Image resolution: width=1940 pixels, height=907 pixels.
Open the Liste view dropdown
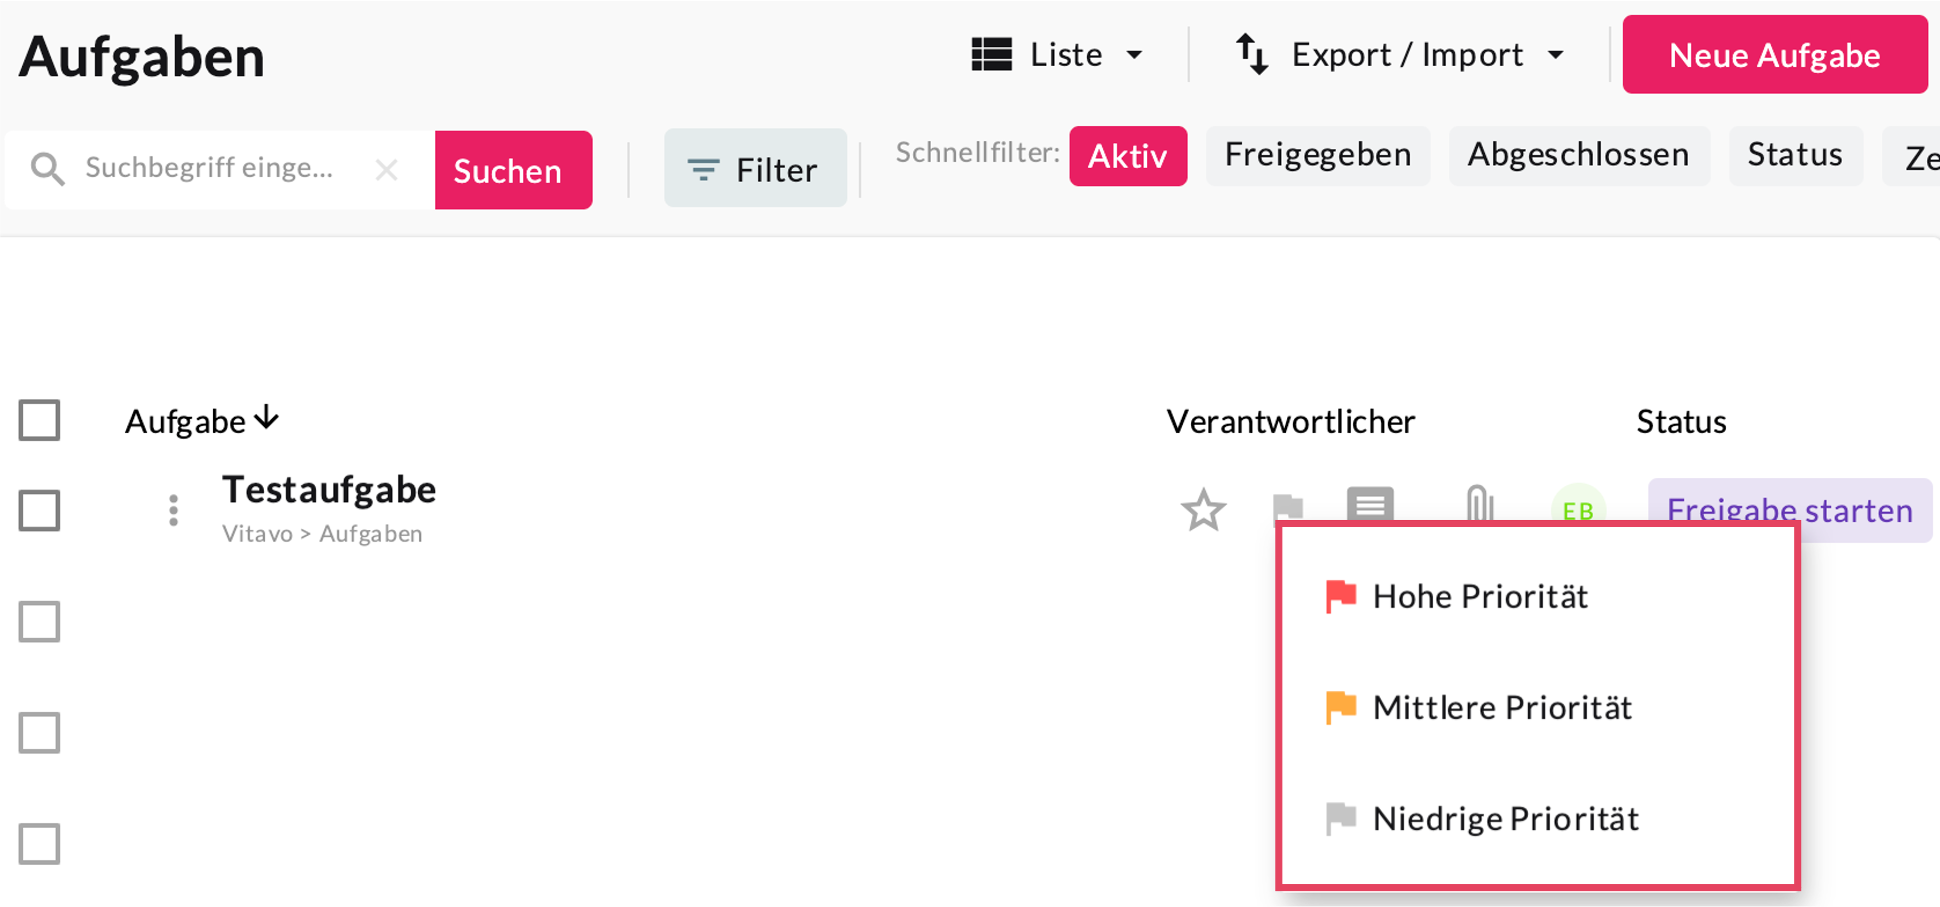pos(1056,55)
